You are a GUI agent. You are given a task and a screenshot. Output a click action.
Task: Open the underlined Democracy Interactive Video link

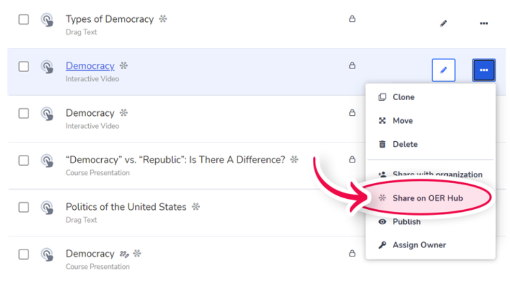[x=90, y=66]
